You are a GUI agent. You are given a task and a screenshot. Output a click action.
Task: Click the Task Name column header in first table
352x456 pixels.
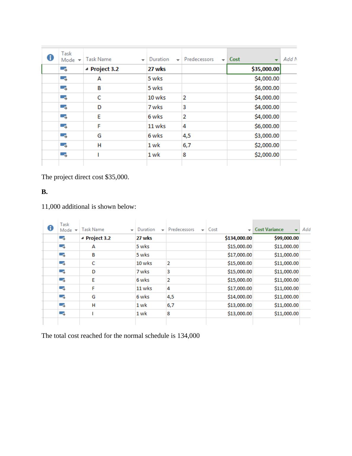99,59
